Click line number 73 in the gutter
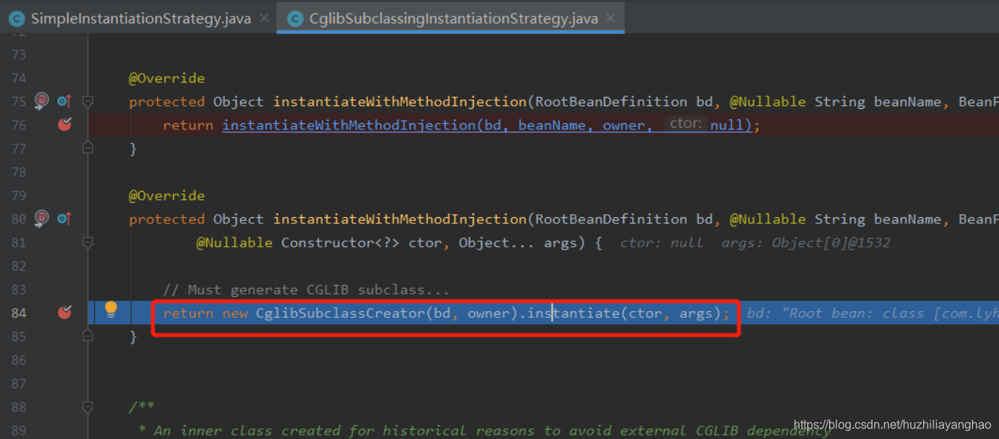Viewport: 999px width, 439px height. (x=17, y=54)
